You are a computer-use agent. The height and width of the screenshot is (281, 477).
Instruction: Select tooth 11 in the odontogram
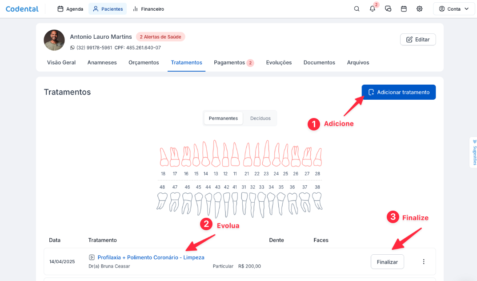tap(235, 156)
